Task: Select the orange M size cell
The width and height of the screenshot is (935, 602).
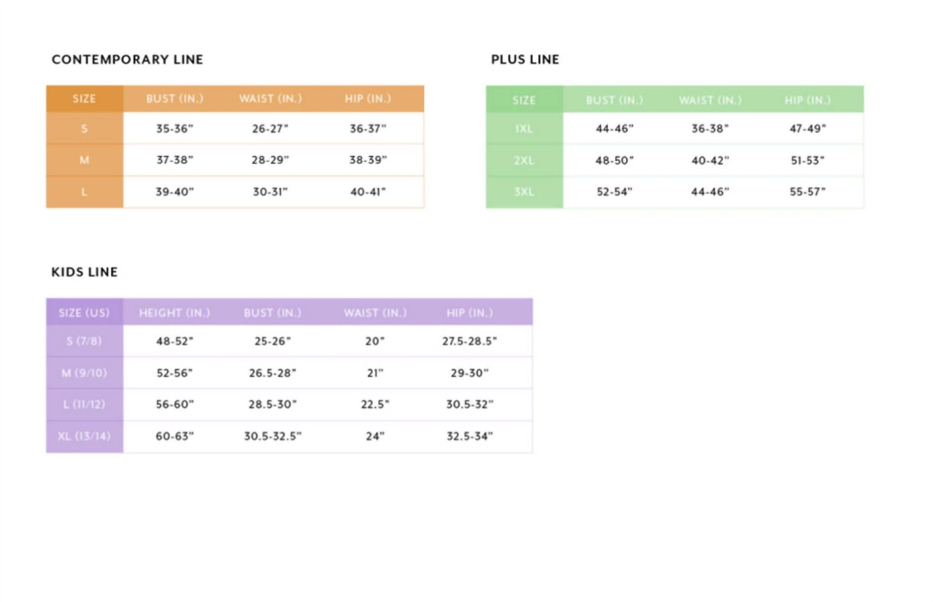Action: point(85,160)
